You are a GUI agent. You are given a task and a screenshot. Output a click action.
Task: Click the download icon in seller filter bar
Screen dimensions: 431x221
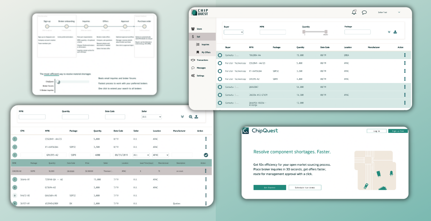[395, 32]
